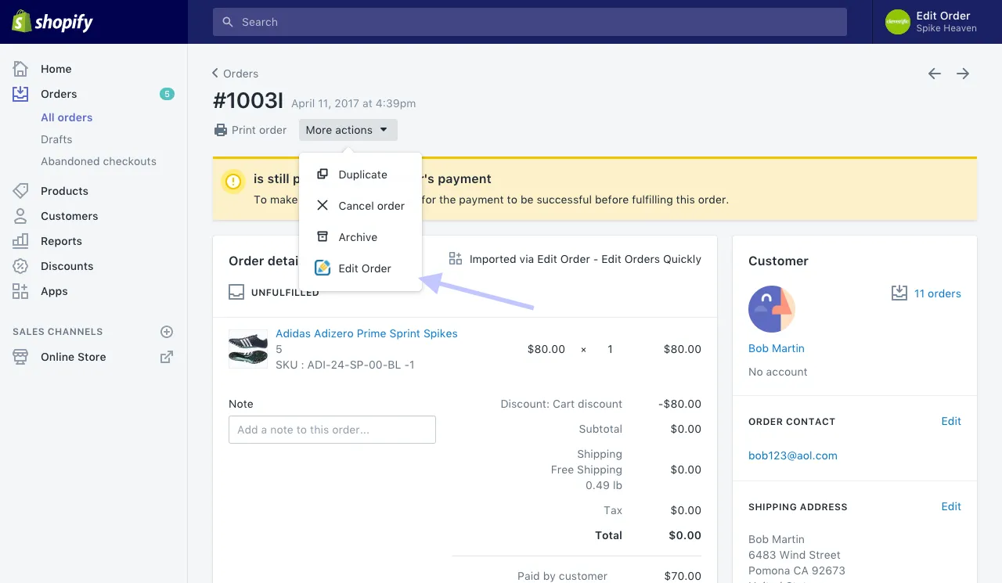Click the Spike Heaven account avatar
This screenshot has height=583, width=1002.
[x=897, y=22]
